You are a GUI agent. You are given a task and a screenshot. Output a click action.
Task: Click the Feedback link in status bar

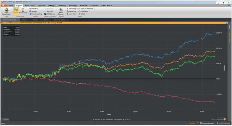click(192, 123)
